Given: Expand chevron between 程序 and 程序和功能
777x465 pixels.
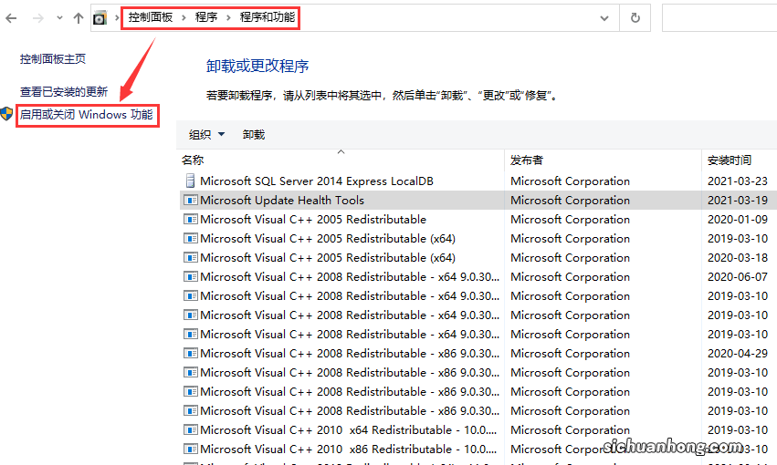Looking at the screenshot, I should pos(228,18).
